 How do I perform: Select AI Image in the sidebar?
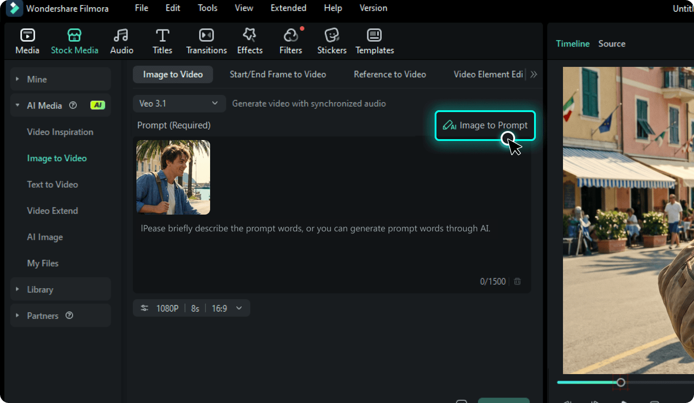click(x=45, y=237)
